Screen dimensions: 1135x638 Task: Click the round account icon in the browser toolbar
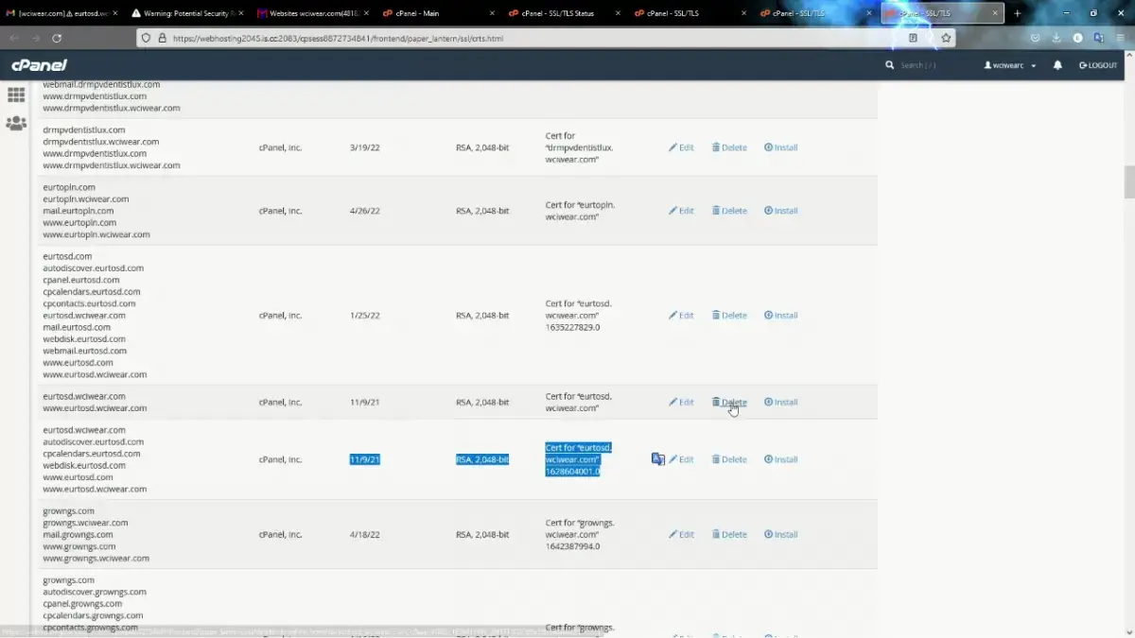(1078, 38)
